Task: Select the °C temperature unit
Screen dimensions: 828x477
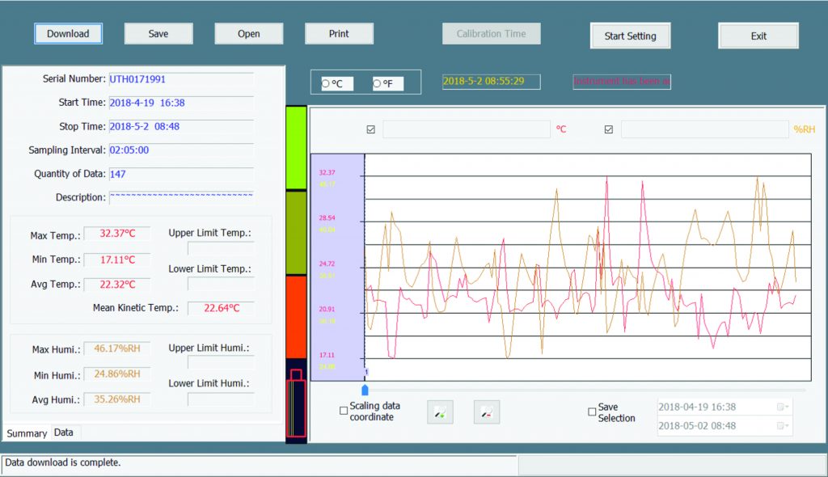Action: [326, 83]
